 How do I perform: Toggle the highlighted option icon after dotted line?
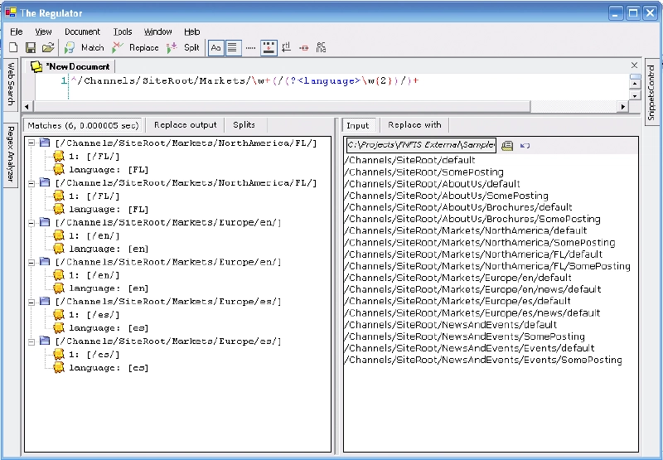pos(269,48)
